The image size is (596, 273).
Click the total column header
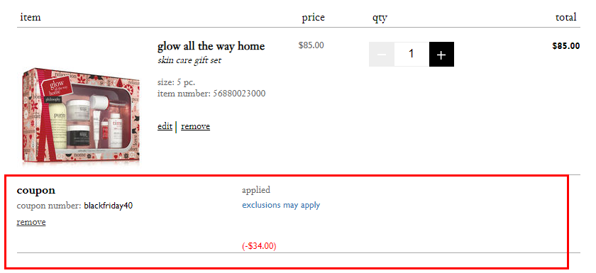(x=566, y=17)
